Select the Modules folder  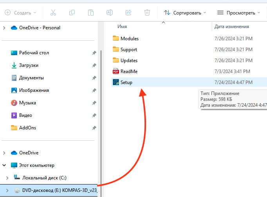130,39
